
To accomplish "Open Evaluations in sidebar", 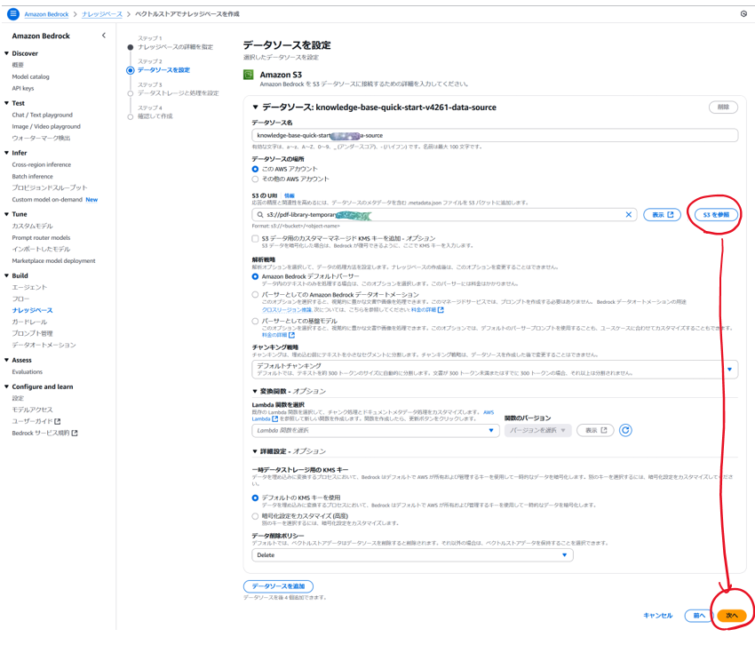I will [27, 372].
